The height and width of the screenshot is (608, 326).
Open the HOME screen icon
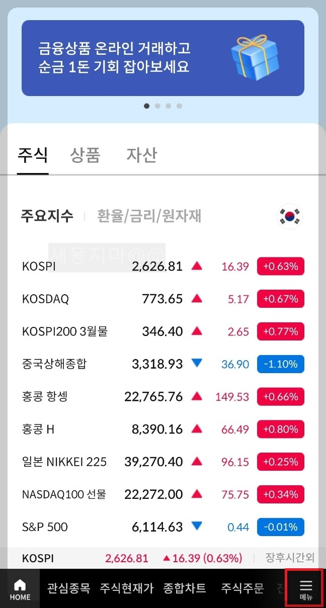pyautogui.click(x=20, y=588)
